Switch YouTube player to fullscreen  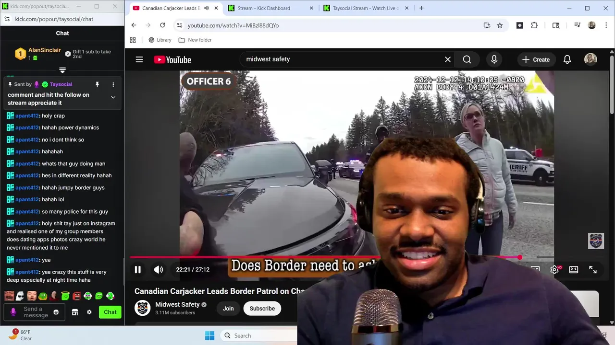click(x=593, y=270)
